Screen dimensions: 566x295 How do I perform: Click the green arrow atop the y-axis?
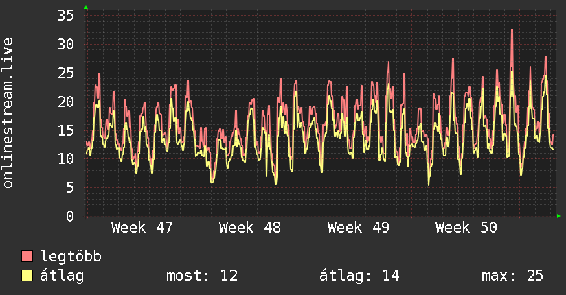(x=86, y=8)
